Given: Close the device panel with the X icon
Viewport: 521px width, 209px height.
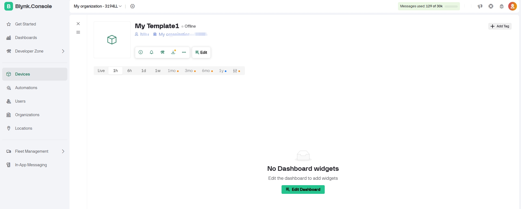Looking at the screenshot, I should tap(78, 24).
